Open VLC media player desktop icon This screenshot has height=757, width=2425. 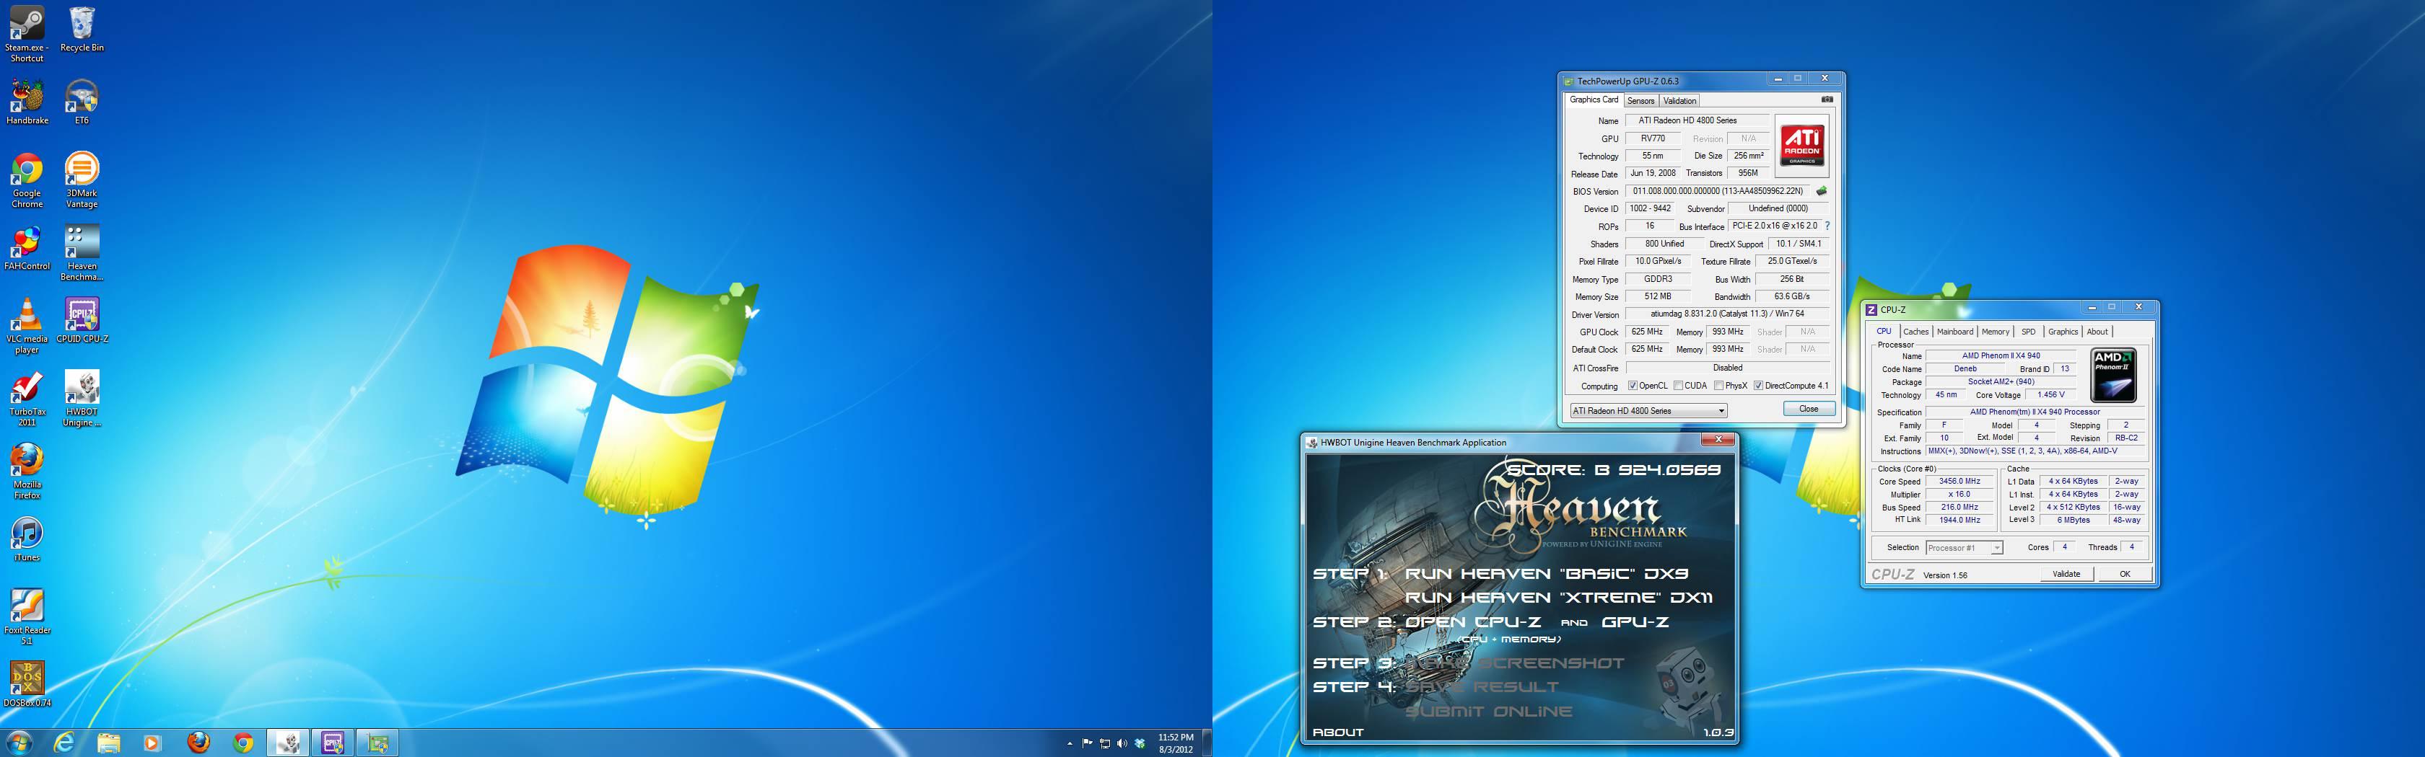tap(27, 325)
